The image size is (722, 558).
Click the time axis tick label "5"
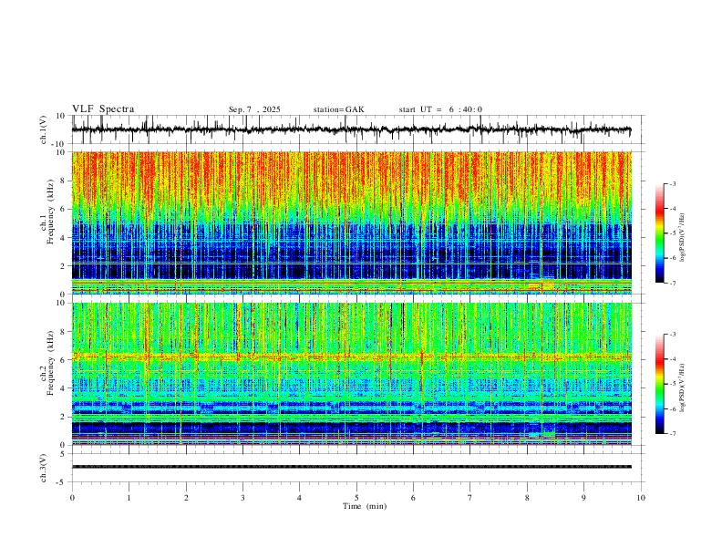point(356,498)
